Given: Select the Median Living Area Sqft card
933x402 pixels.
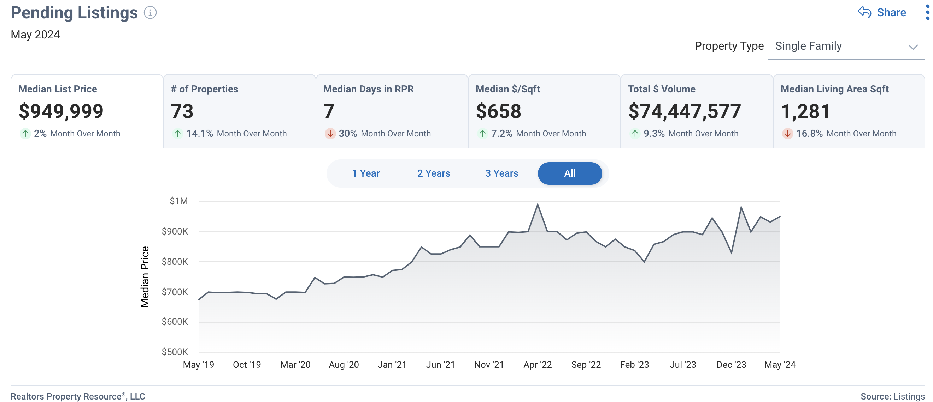Looking at the screenshot, I should coord(849,111).
